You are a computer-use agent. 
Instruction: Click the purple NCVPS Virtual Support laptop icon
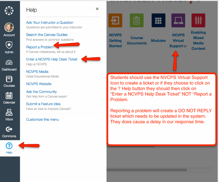pyautogui.click(x=178, y=21)
